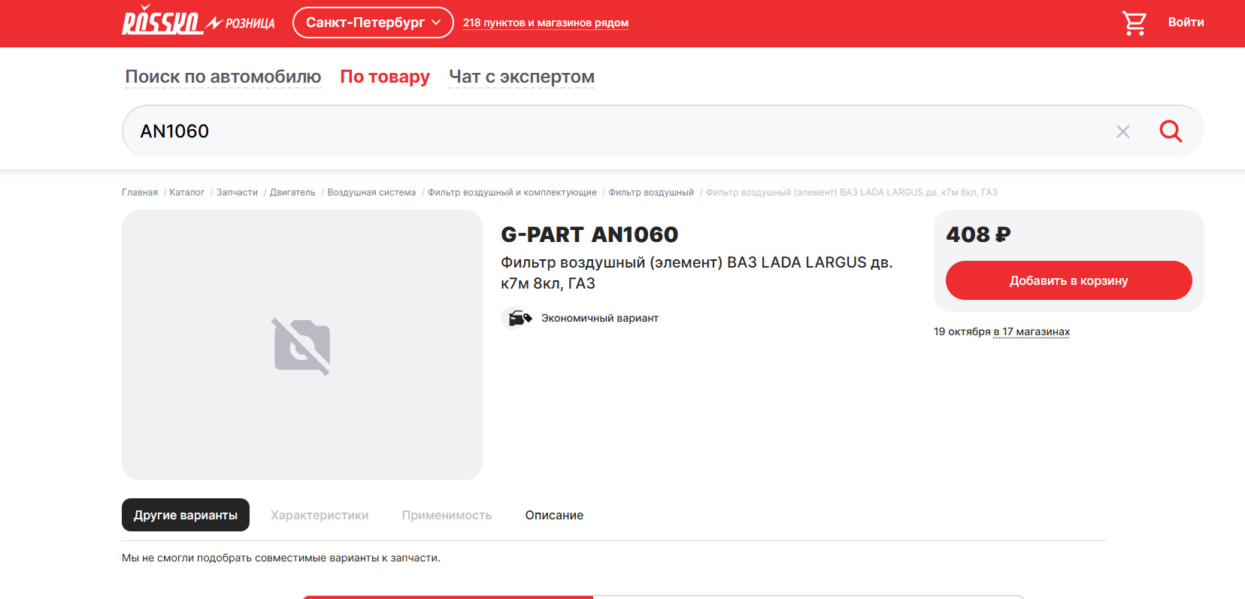Go to Запчасти breadcrumb

(237, 192)
